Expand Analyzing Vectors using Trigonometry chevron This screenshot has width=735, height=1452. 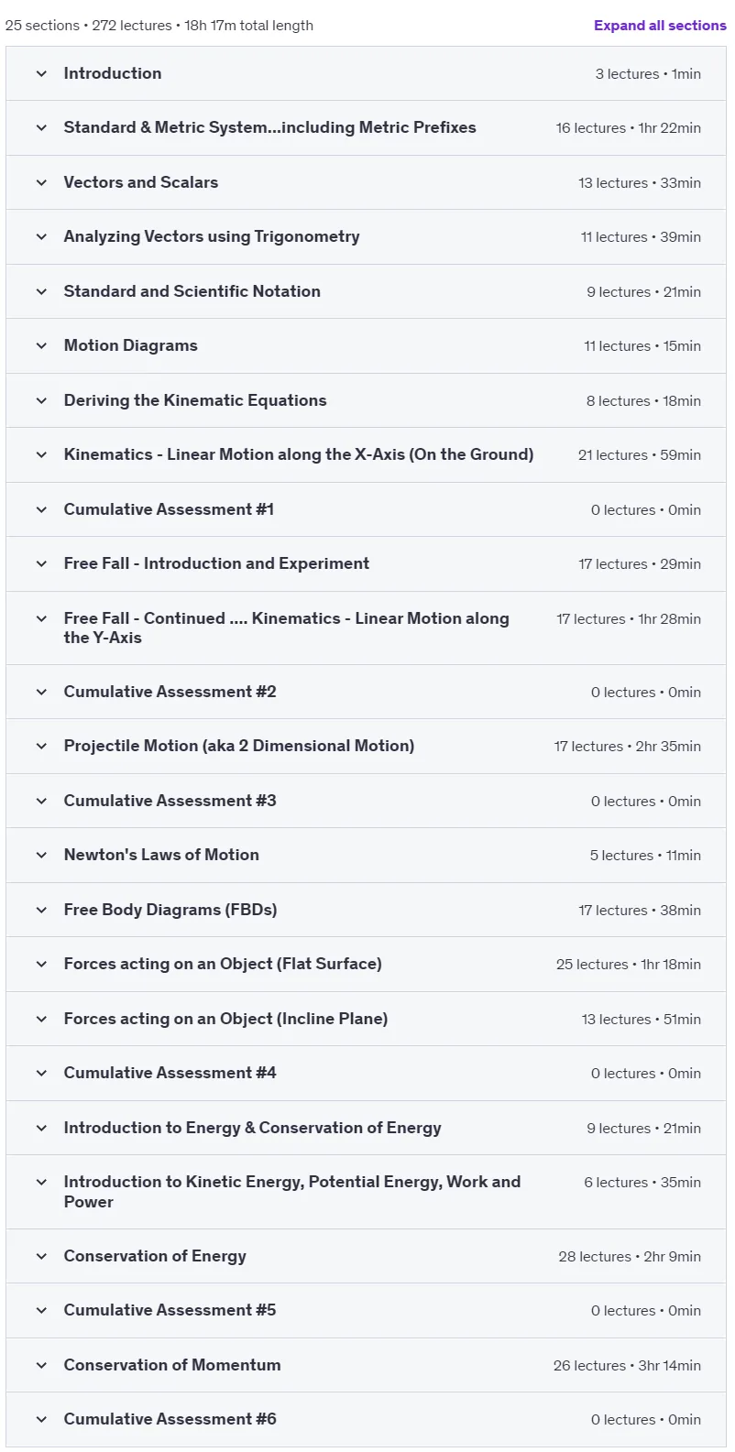click(x=41, y=236)
